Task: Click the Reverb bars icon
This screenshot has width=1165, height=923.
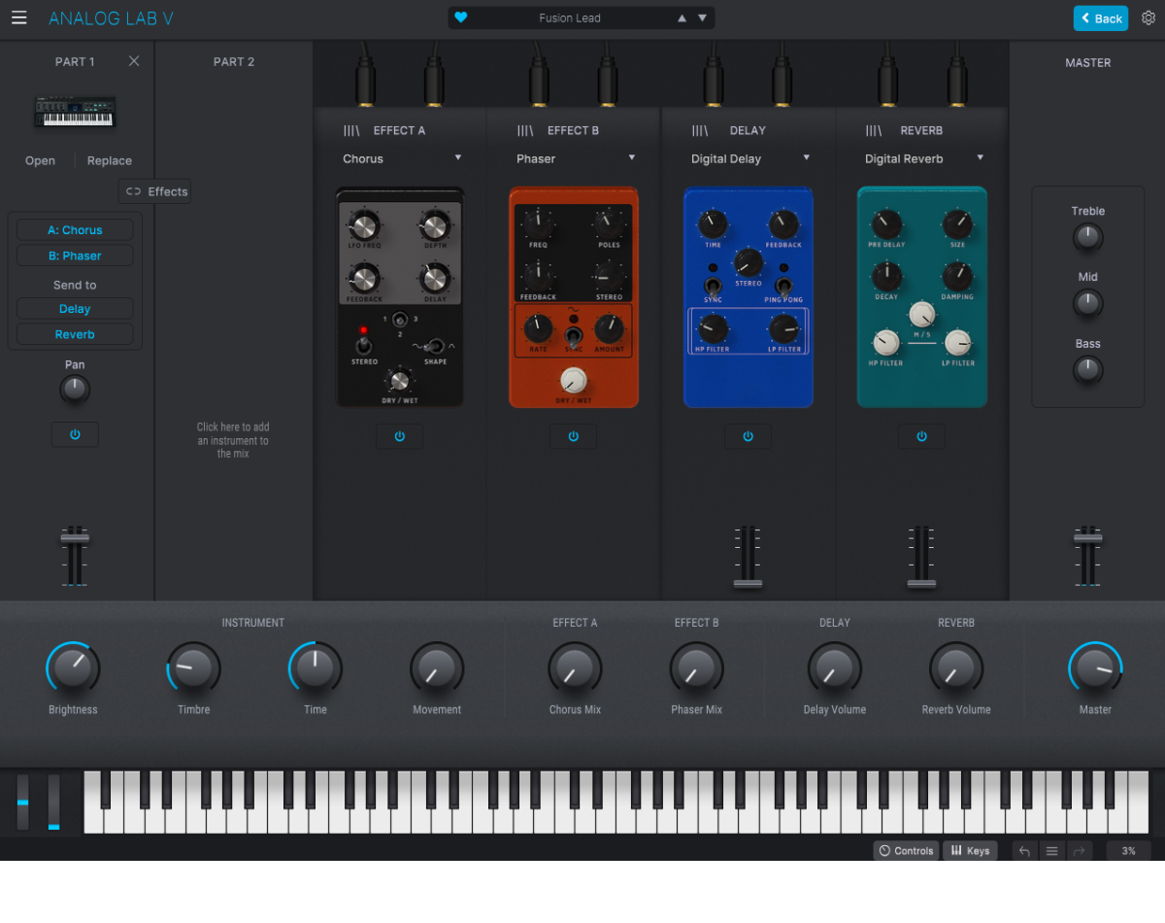Action: (874, 130)
